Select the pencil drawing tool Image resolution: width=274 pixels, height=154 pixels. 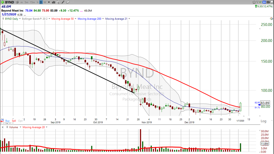click(63, 2)
